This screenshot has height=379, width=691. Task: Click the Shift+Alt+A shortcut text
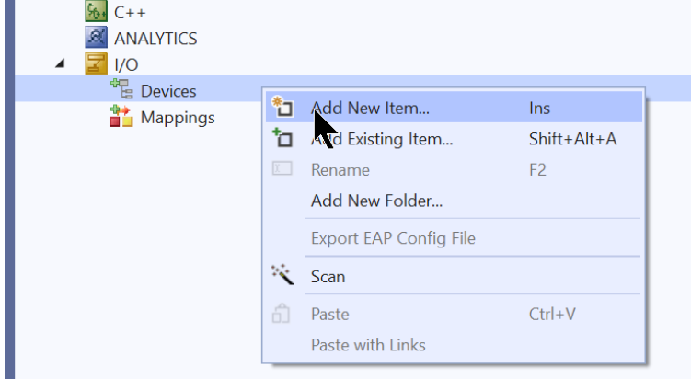click(572, 139)
